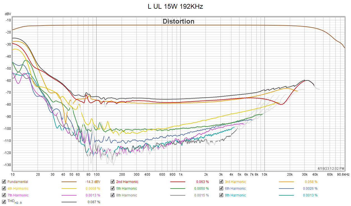Click the THD H2..9 legend label

click(x=15, y=202)
